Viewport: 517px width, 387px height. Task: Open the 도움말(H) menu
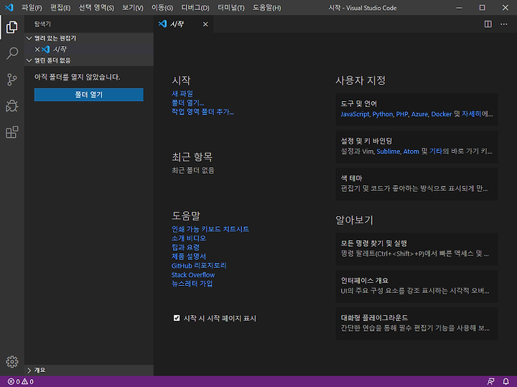tap(266, 8)
